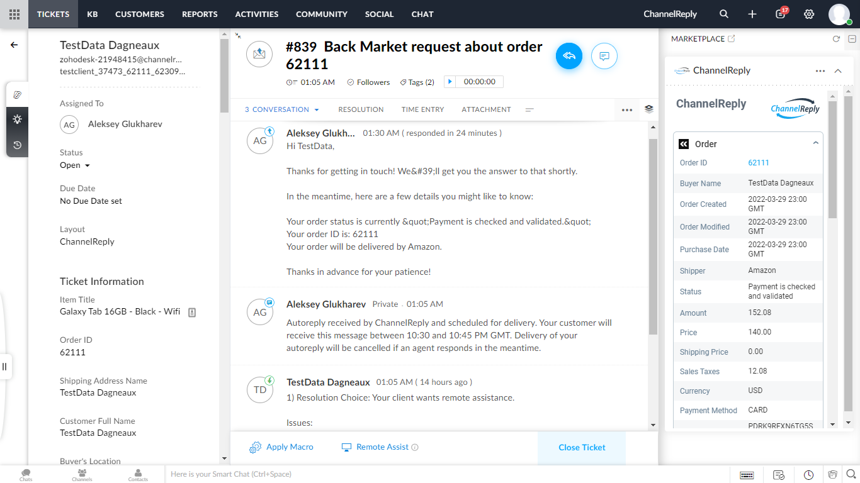This screenshot has height=483, width=860.
Task: Click the conversation pane vertical scrollbar
Action: click(653, 237)
